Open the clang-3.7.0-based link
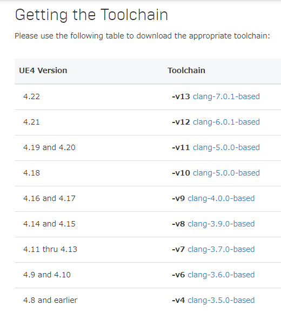The image size is (281, 311). (x=221, y=249)
